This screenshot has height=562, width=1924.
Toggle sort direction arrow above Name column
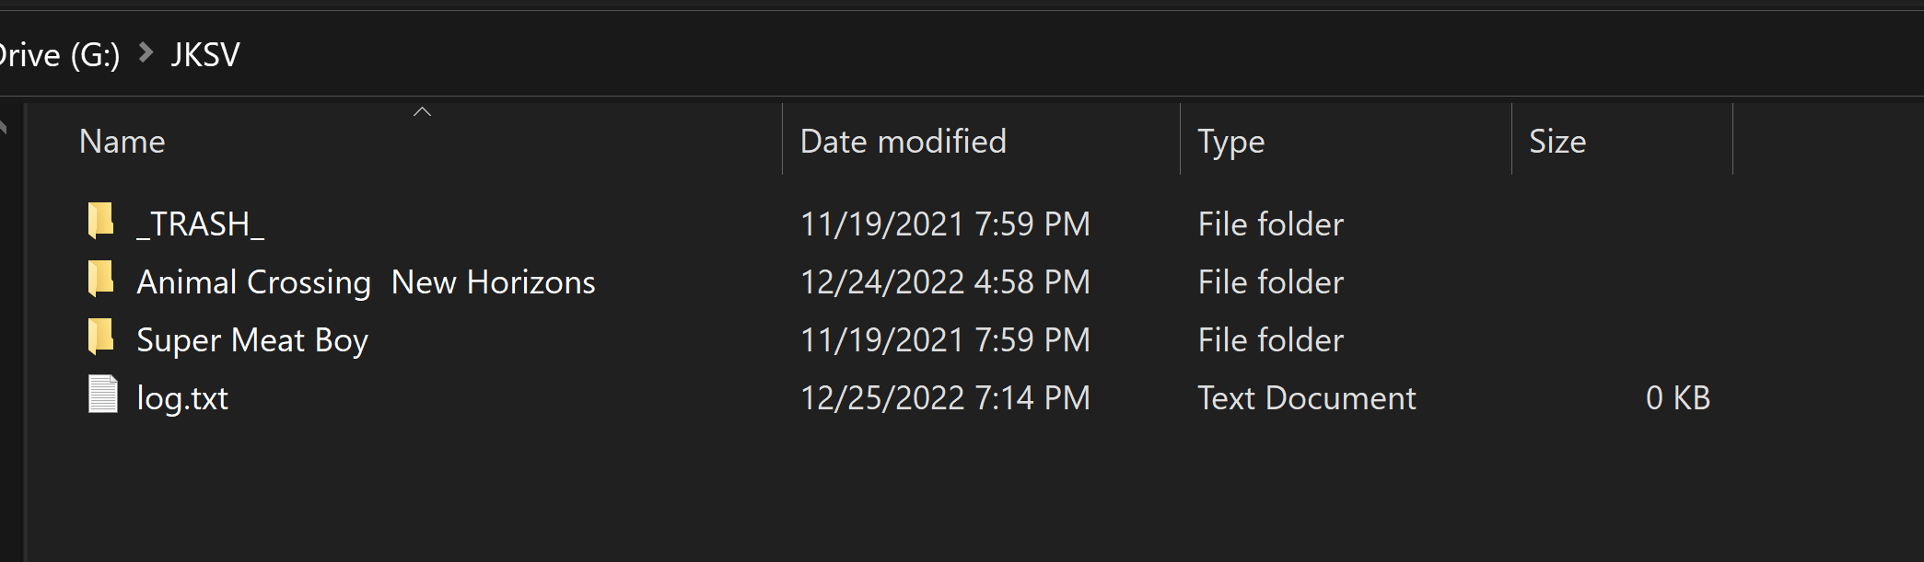(x=423, y=112)
